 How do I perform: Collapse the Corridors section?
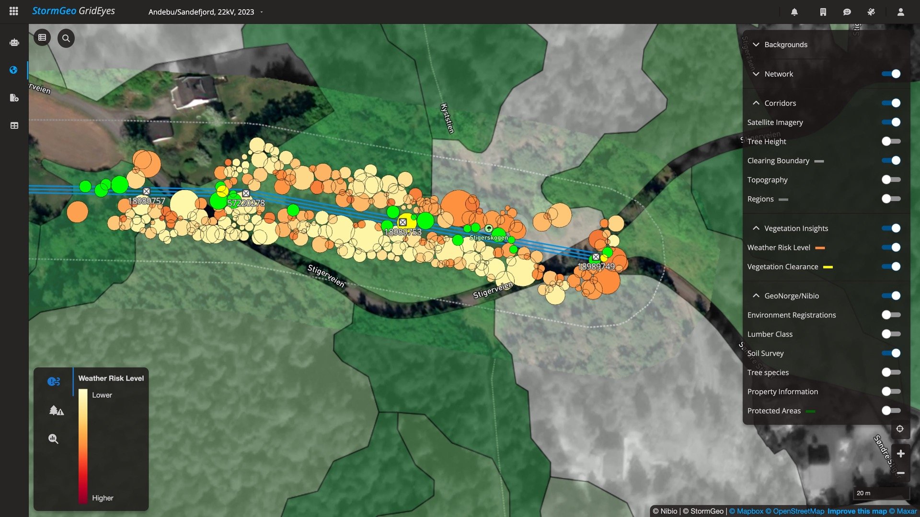(756, 103)
